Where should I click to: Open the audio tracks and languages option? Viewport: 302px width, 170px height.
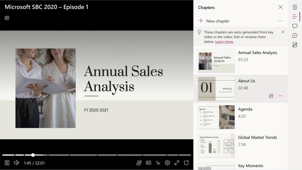pos(139,163)
